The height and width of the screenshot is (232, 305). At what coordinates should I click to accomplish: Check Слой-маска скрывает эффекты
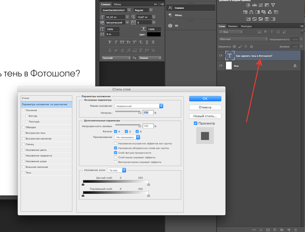point(115,157)
